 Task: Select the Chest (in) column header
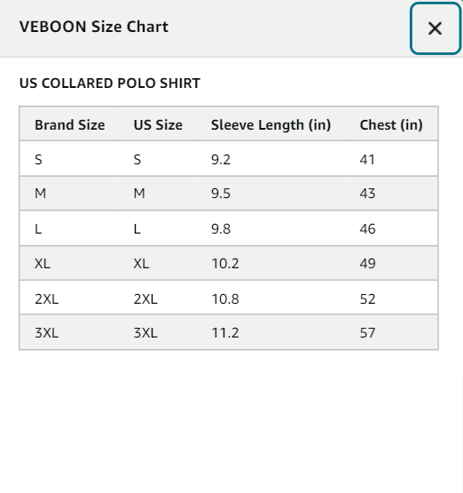pyautogui.click(x=391, y=125)
